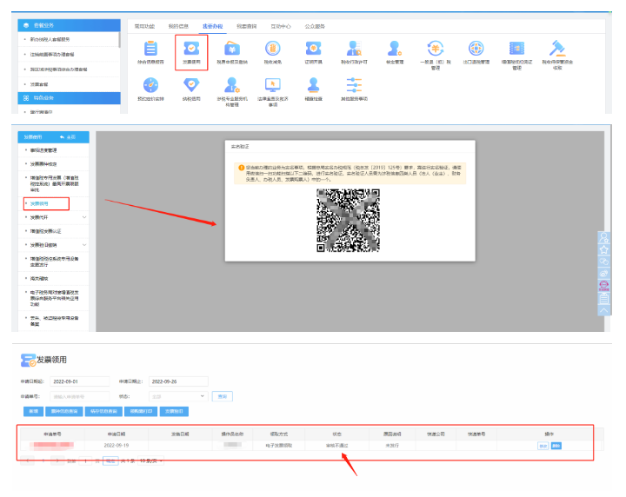Click the 票种信息查询 button

click(x=64, y=411)
